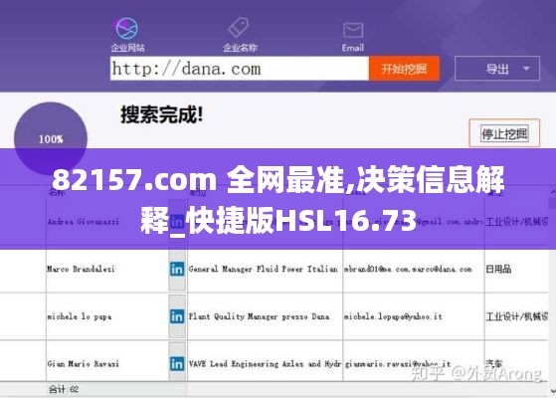The width and height of the screenshot is (556, 398).
Task: Select the name cell Gian Mario Ravasi
Action: point(106,363)
